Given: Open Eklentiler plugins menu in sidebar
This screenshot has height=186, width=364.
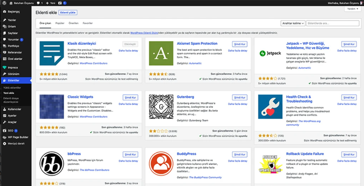Looking at the screenshot, I should pos(15,80).
